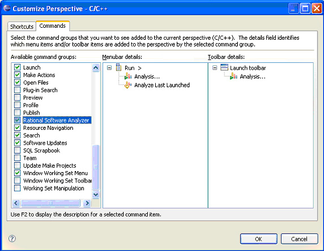
Task: Click the Analysis icon under Run menu
Action: point(128,76)
